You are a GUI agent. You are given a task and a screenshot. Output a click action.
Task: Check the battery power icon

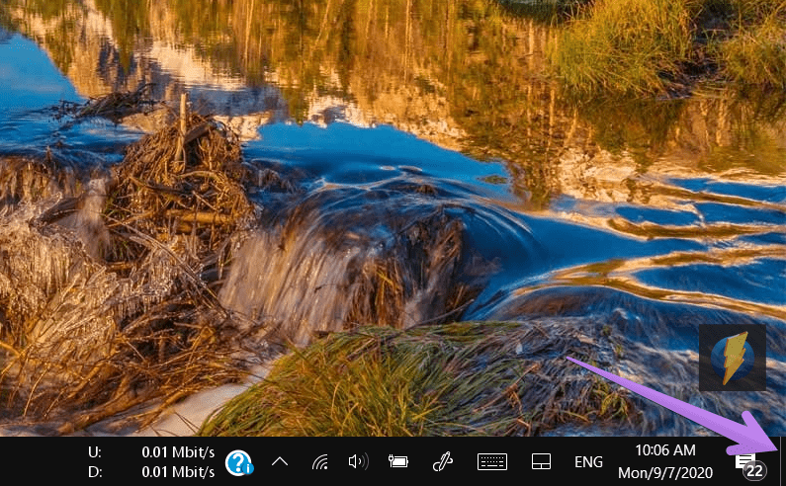pyautogui.click(x=398, y=461)
